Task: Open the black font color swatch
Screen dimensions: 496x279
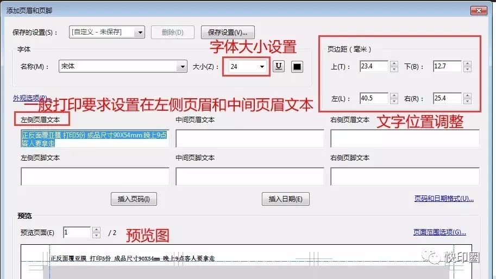Action: tap(297, 67)
